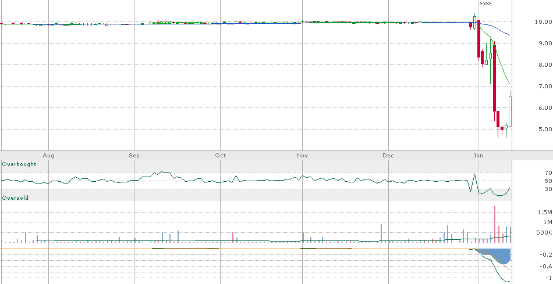The image size is (553, 284).
Task: Click the Sep month label on time axis
Action: tap(134, 155)
